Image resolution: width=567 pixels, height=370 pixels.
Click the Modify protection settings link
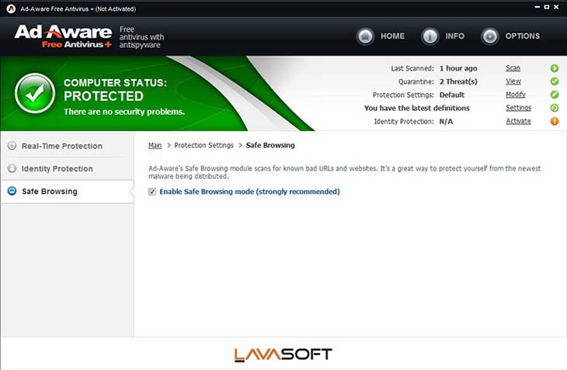point(516,95)
